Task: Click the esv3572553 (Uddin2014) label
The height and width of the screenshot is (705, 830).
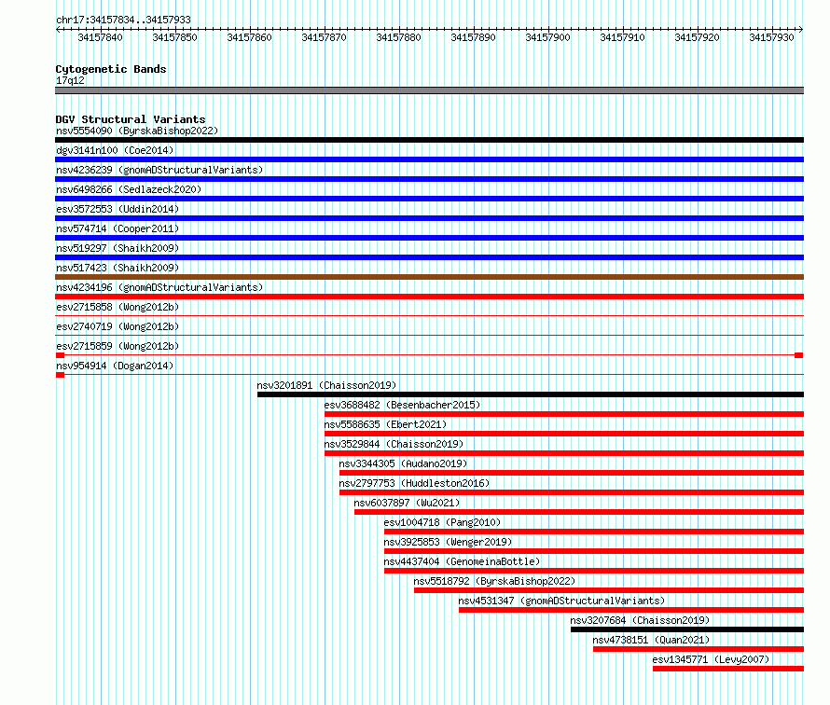Action: click(x=118, y=209)
